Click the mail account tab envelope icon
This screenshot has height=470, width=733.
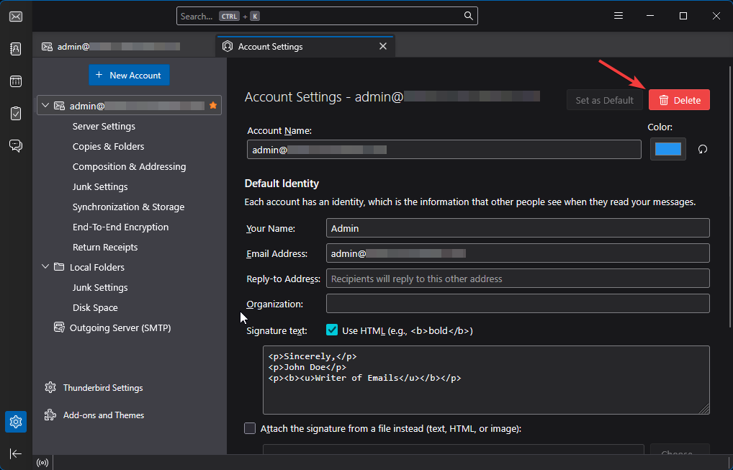(48, 47)
